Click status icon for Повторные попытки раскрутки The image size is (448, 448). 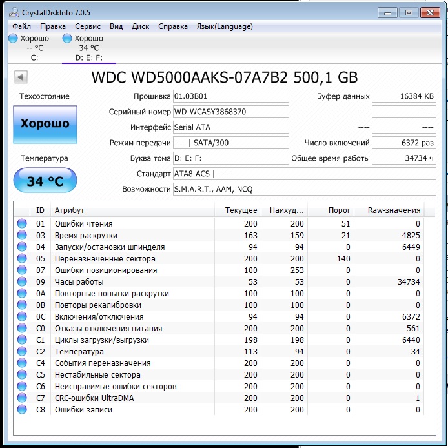(22, 293)
